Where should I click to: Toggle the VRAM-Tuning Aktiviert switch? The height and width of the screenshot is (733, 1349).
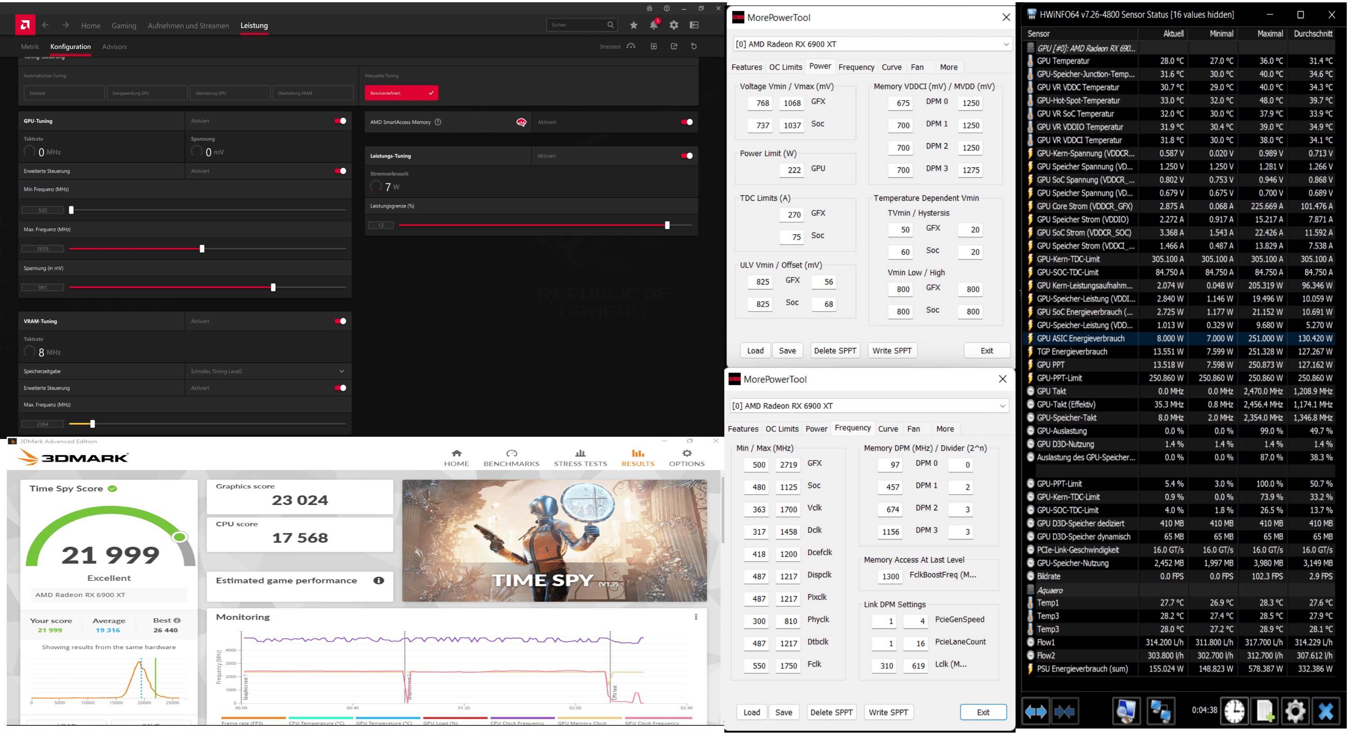click(x=341, y=321)
